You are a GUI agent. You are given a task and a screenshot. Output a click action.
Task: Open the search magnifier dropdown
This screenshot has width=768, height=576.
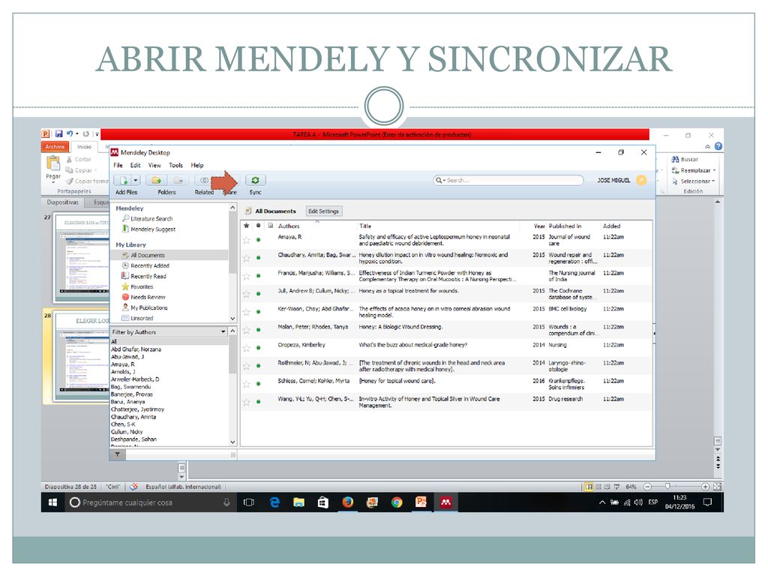(x=440, y=180)
